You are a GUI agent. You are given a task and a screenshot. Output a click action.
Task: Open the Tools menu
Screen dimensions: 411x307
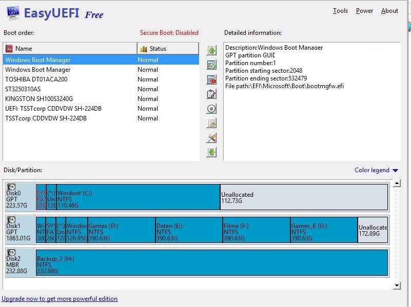point(340,11)
